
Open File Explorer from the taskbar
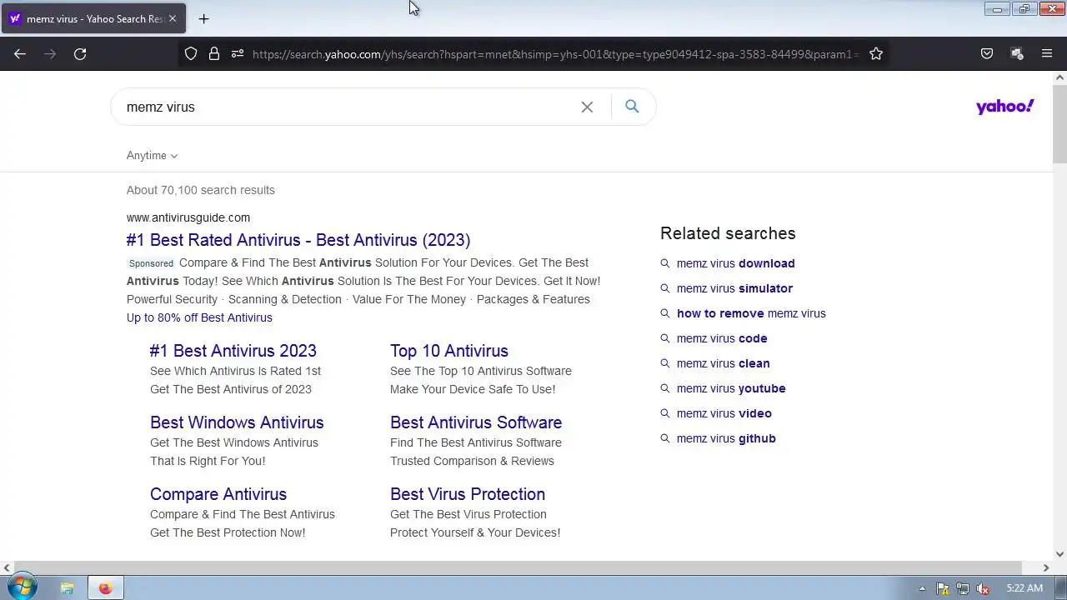pyautogui.click(x=68, y=588)
